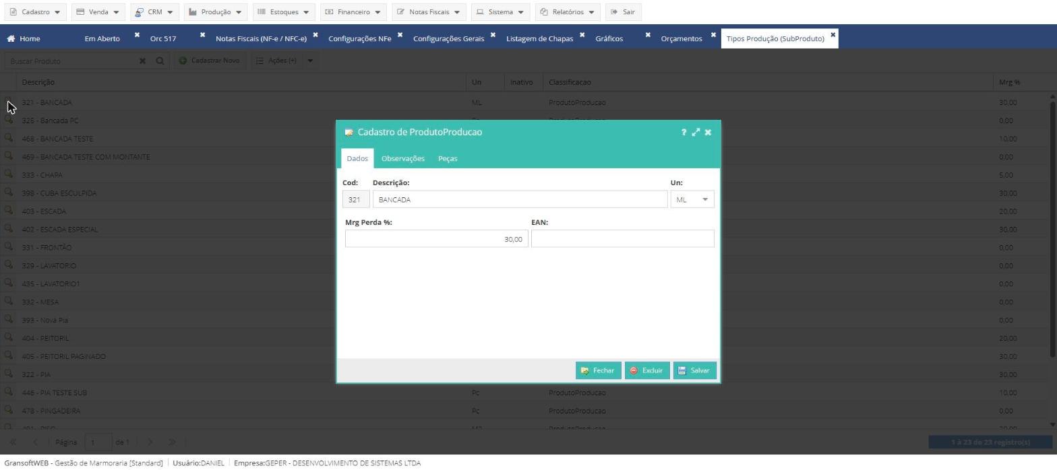Open magnifier icon for 404 - PEITORIL

pos(9,337)
